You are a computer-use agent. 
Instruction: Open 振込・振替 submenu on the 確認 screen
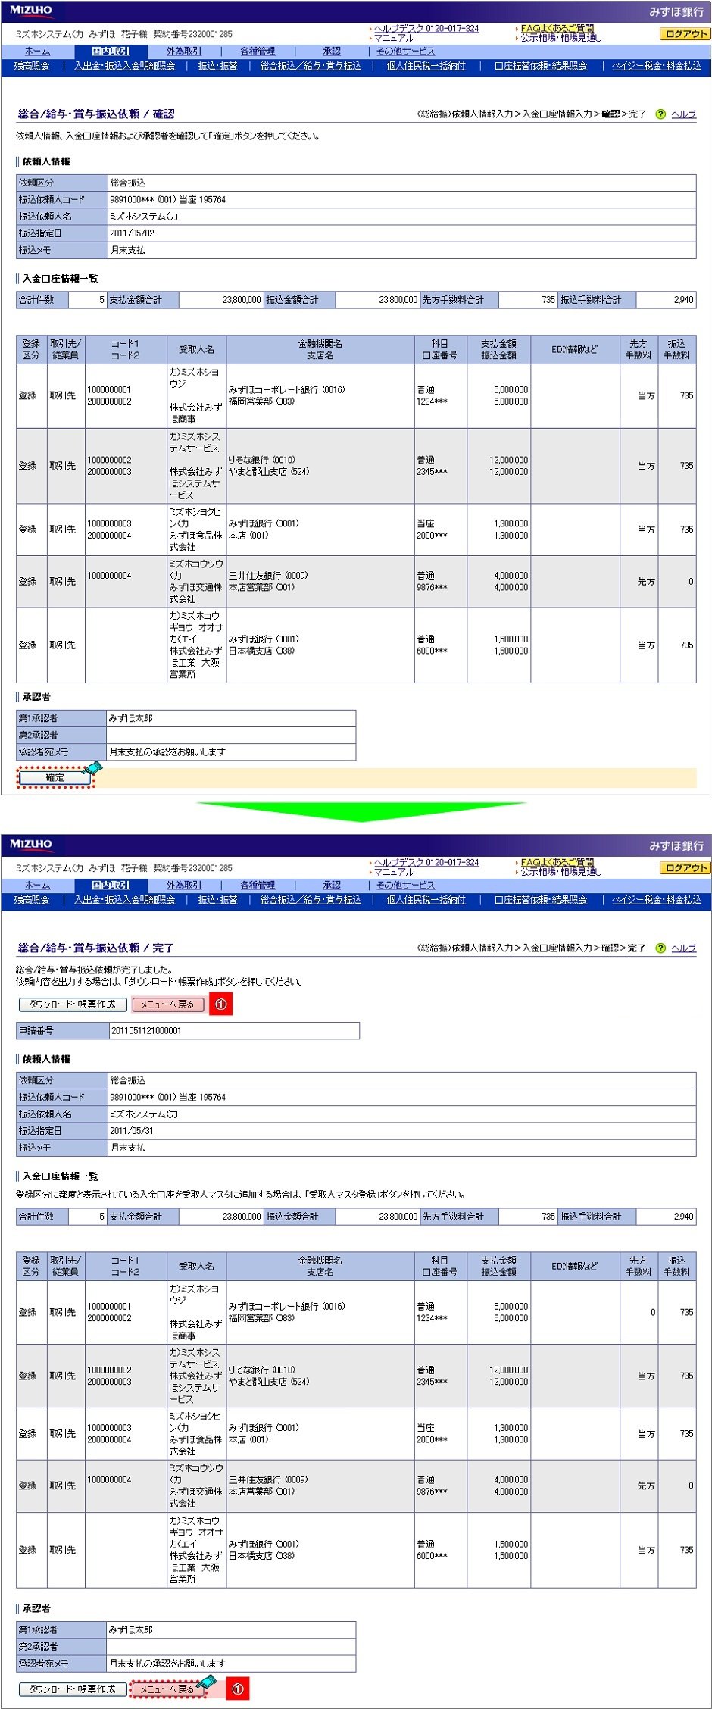click(x=218, y=66)
